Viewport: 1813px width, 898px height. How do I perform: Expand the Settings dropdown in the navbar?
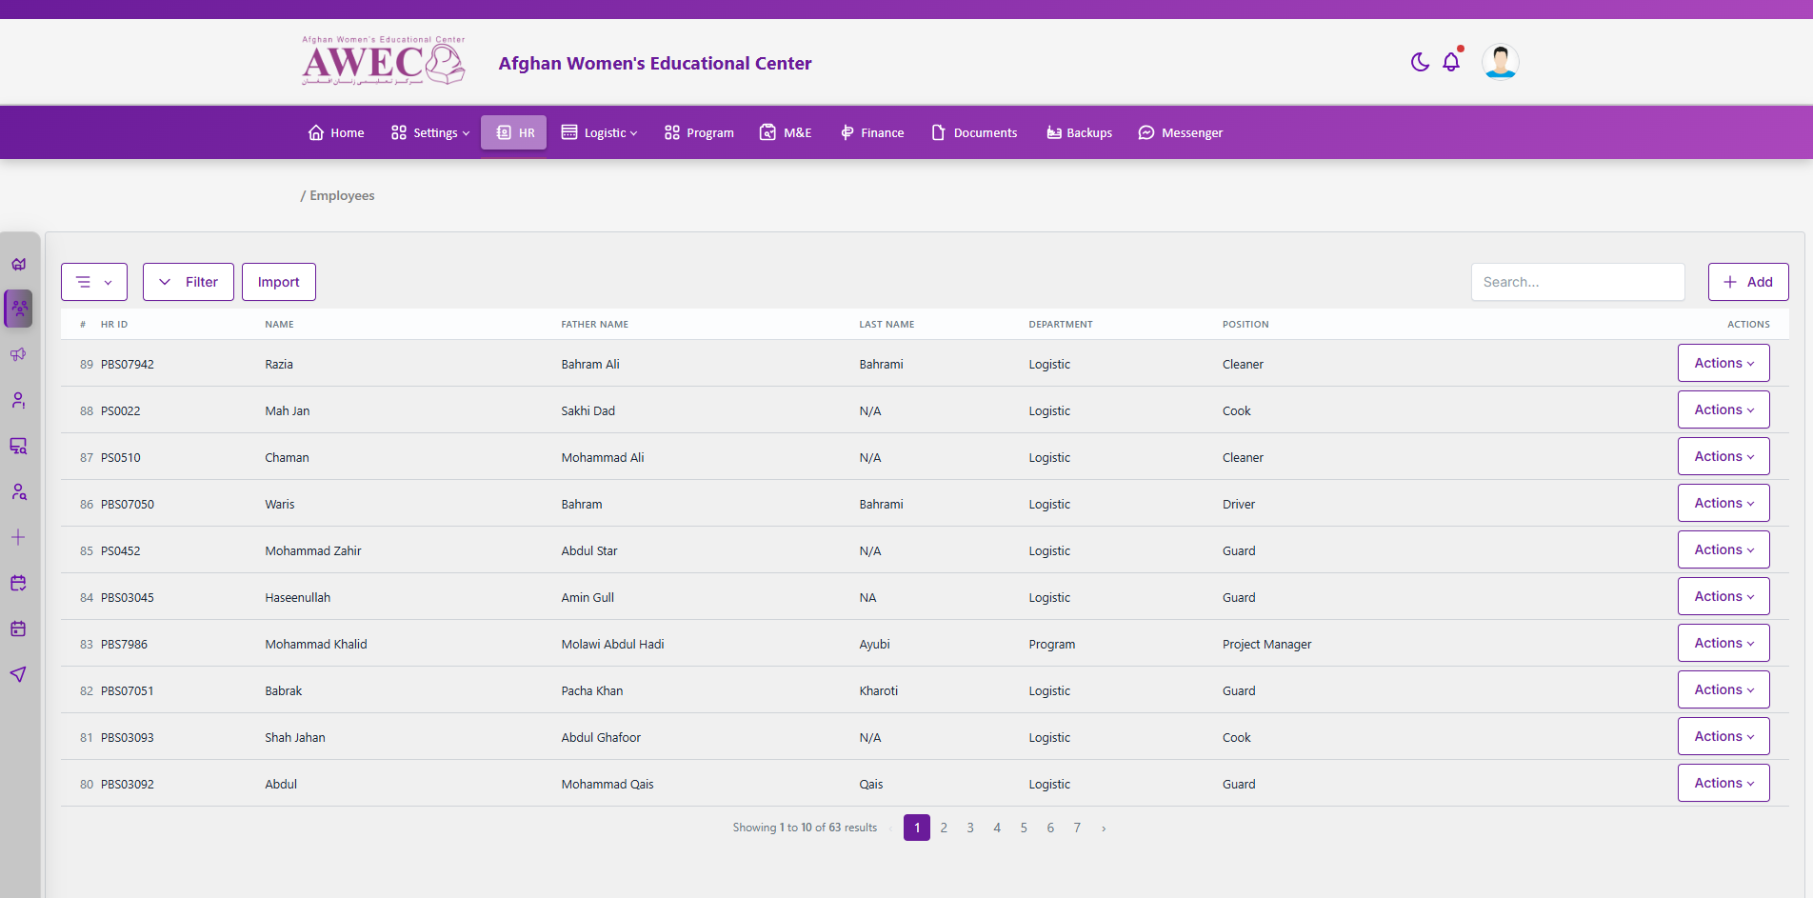click(429, 132)
